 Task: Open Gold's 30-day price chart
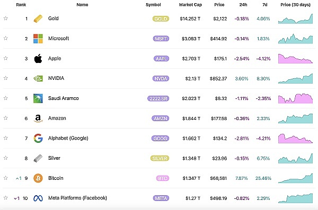[x=296, y=19]
